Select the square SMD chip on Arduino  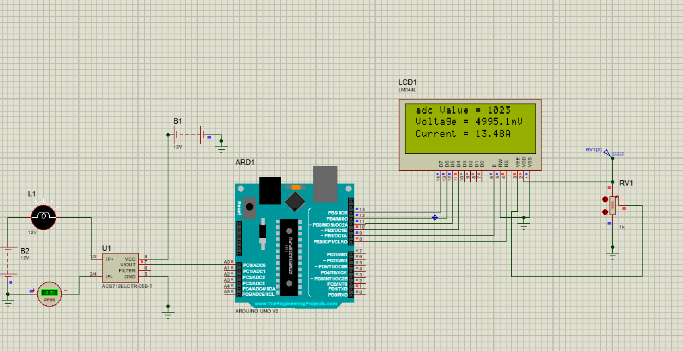coord(295,200)
